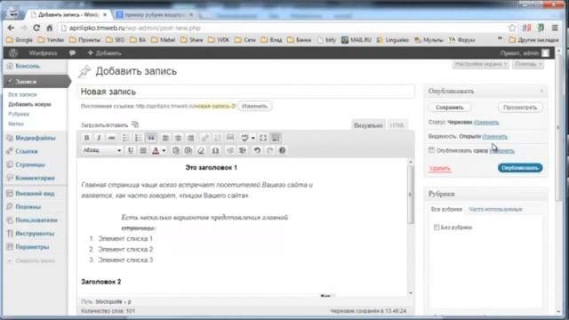Open Медиафайлы in sidebar menu

36,138
